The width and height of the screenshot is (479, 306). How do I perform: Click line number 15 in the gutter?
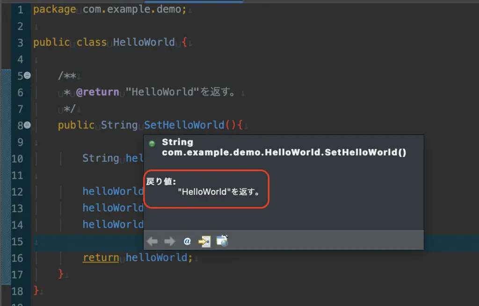17,242
